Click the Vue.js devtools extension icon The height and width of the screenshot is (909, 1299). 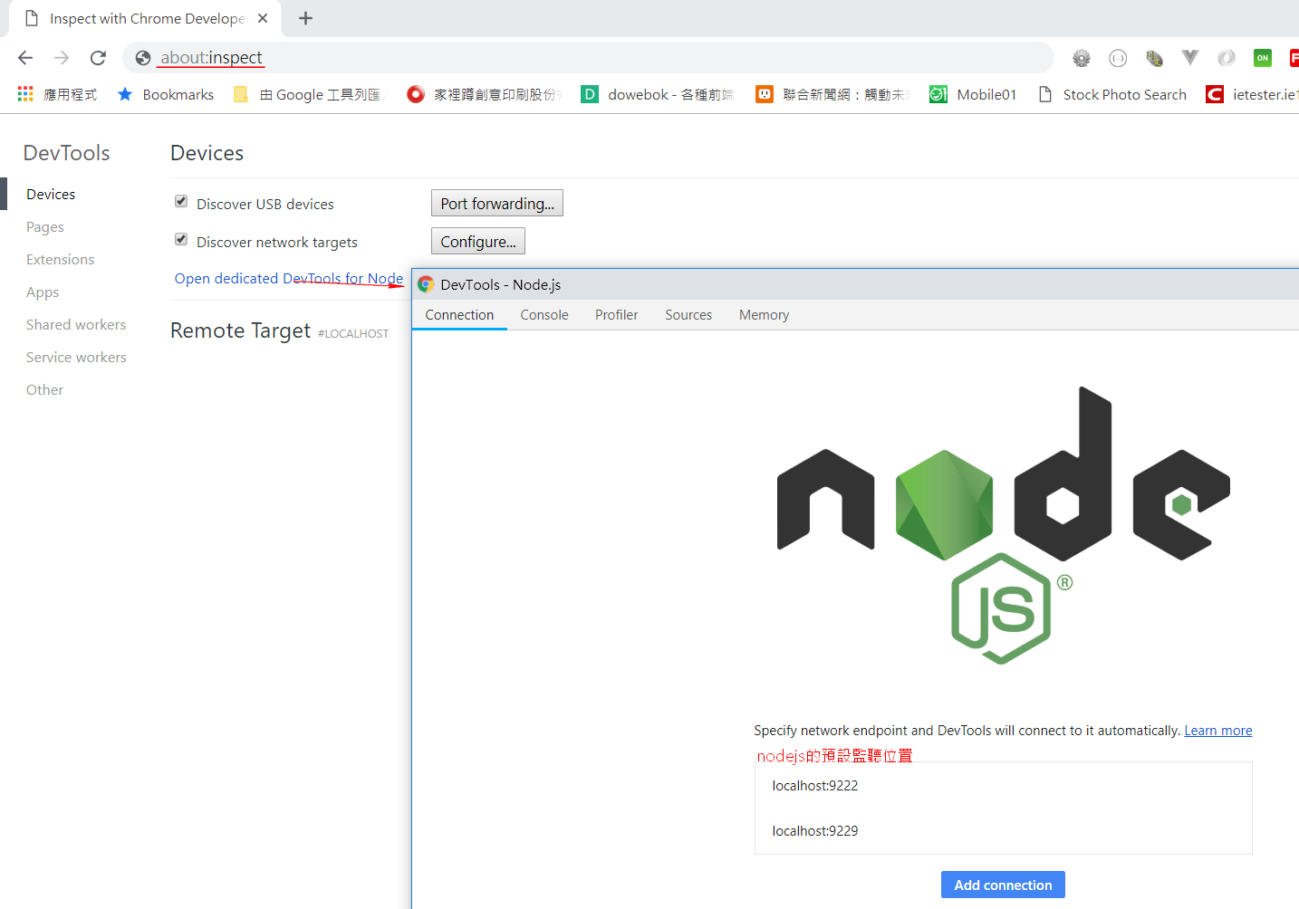1189,58
